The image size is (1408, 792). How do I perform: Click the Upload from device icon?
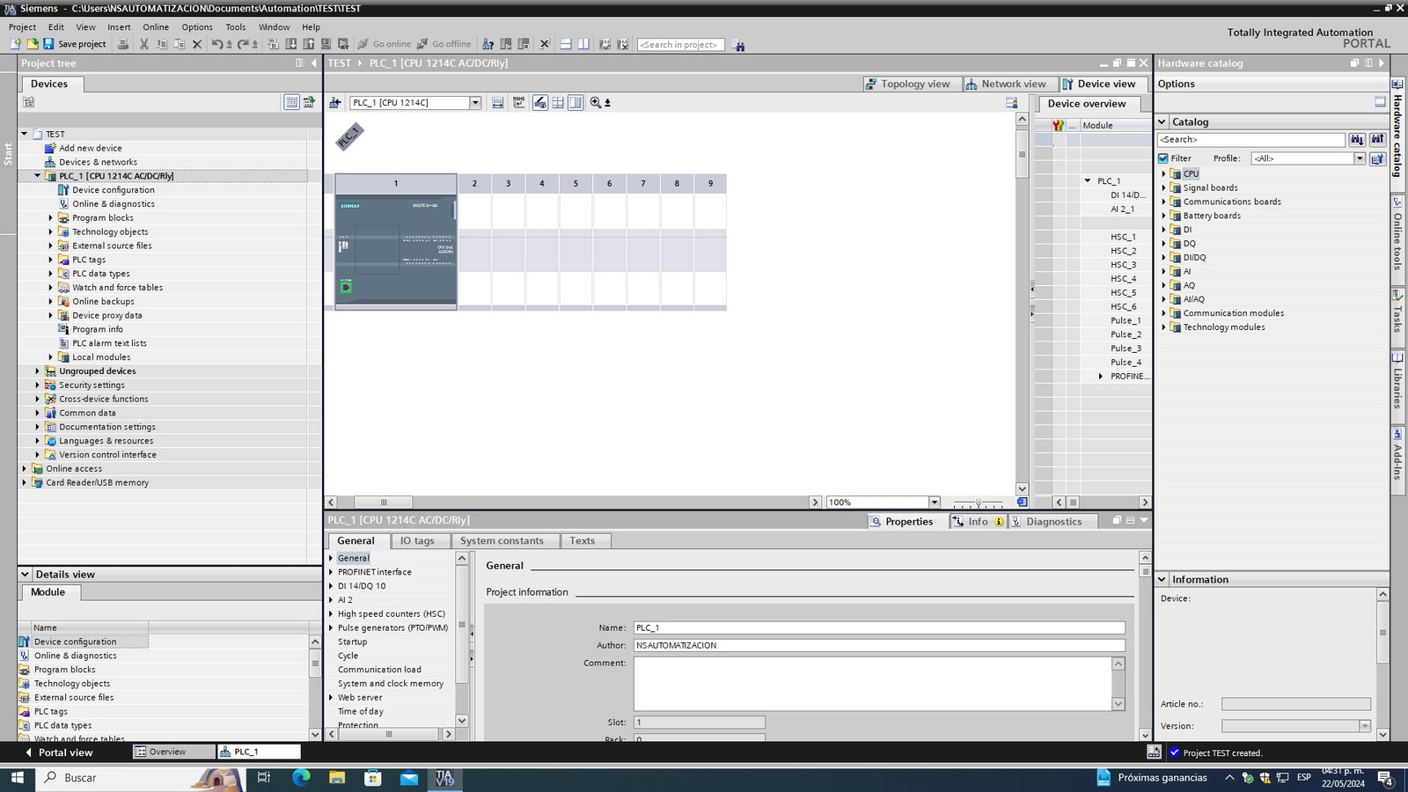pyautogui.click(x=308, y=44)
